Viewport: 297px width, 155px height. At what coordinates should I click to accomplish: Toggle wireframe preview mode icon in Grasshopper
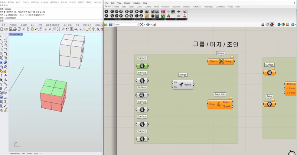[x=267, y=24]
